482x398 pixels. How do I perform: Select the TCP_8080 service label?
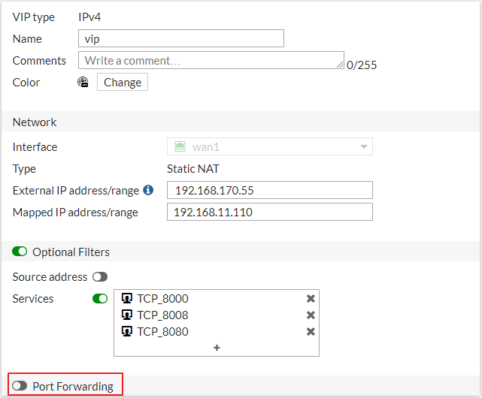[162, 332]
